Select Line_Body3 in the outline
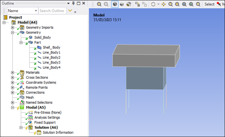The image size is (225, 137). (51, 63)
